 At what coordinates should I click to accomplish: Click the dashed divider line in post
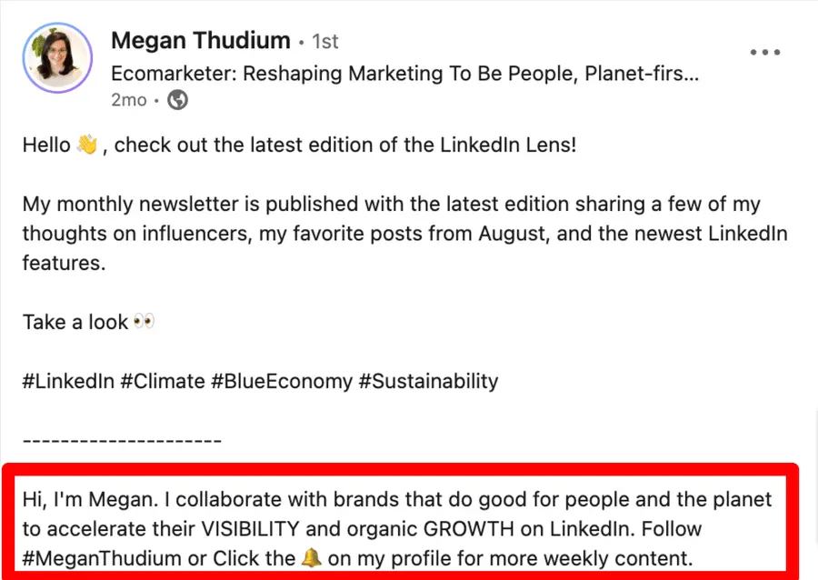coord(121,440)
